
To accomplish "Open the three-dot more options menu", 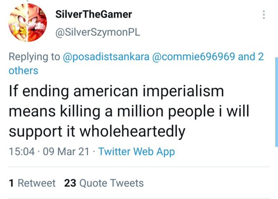I will [x=263, y=15].
